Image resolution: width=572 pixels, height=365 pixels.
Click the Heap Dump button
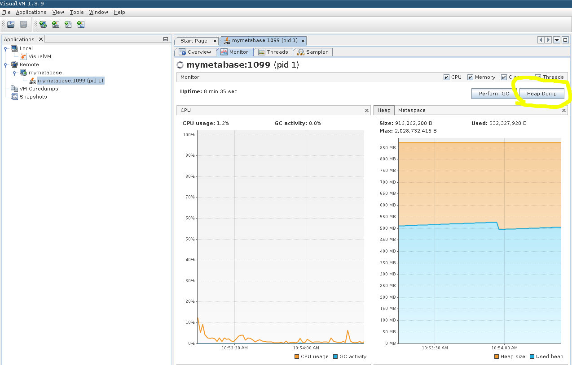click(x=541, y=94)
